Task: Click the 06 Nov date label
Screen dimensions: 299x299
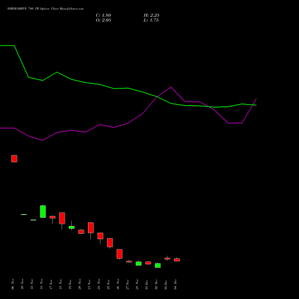Action: pyautogui.click(x=13, y=284)
